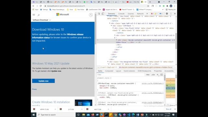Close the DevTools panel
208x117 pixels.
coord(175,14)
